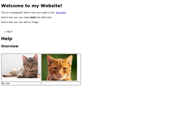Click the italic word in the paragraph
Image resolution: width=175 pixels, height=131 pixels.
44,17
